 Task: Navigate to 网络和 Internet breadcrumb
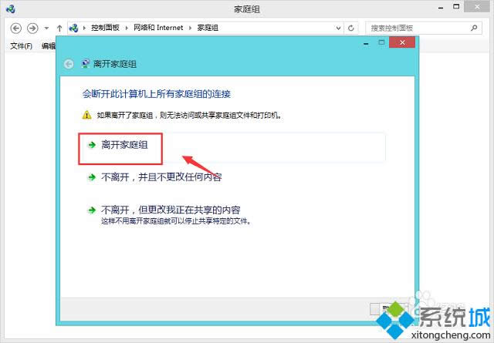[x=157, y=28]
